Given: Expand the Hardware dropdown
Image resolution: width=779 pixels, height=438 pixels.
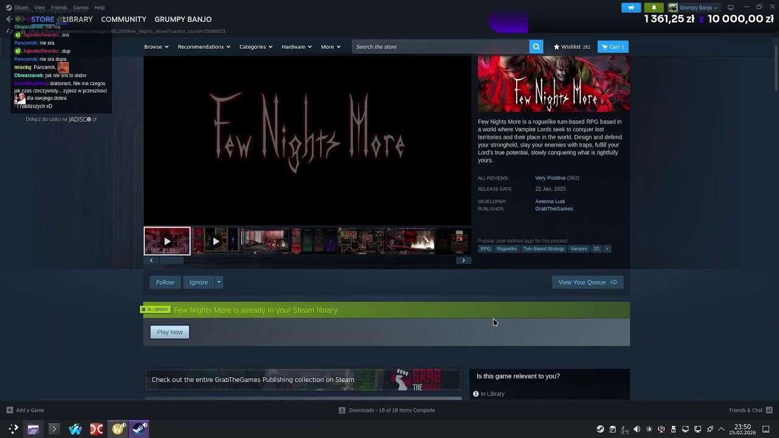Looking at the screenshot, I should 296,47.
